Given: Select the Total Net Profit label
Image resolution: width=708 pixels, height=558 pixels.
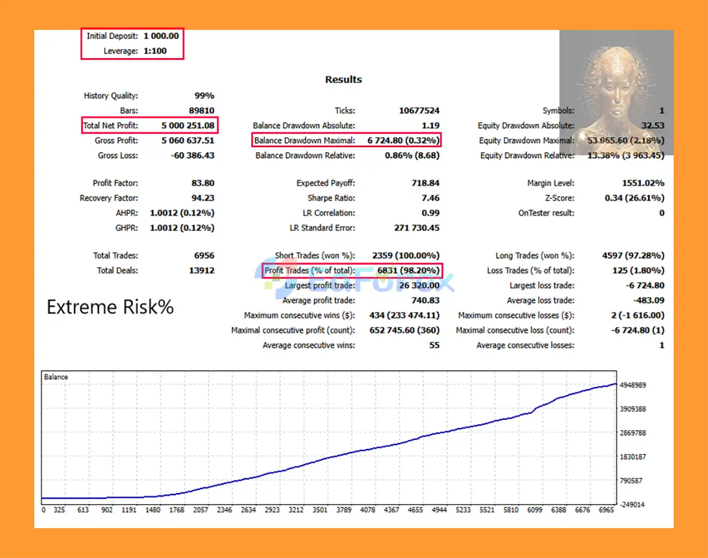Looking at the screenshot, I should [x=111, y=126].
